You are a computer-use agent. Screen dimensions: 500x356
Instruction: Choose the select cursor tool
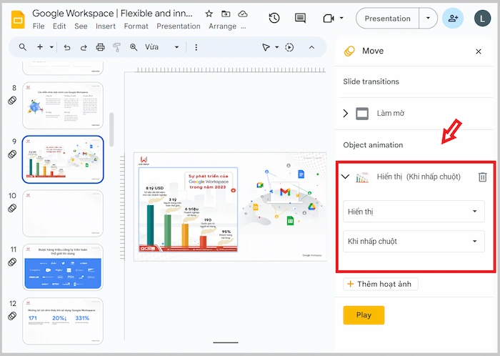[266, 47]
